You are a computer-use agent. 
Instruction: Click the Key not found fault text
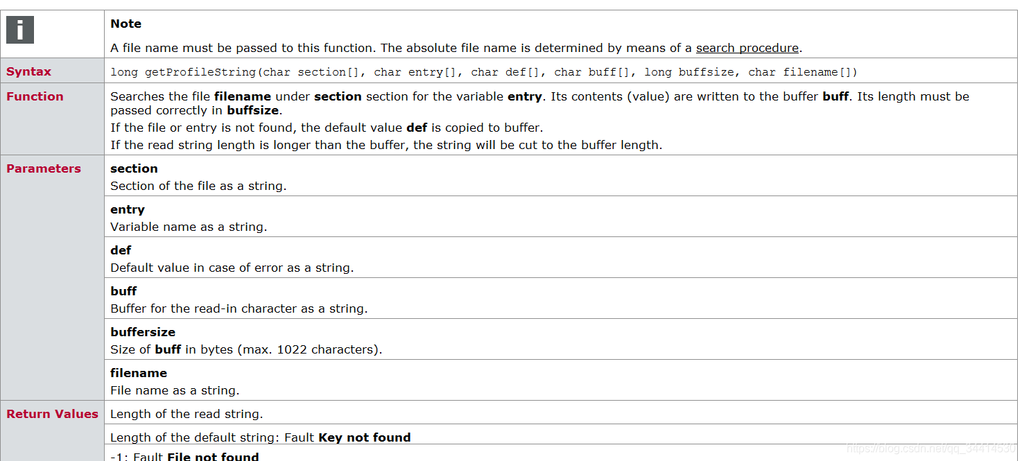point(365,437)
